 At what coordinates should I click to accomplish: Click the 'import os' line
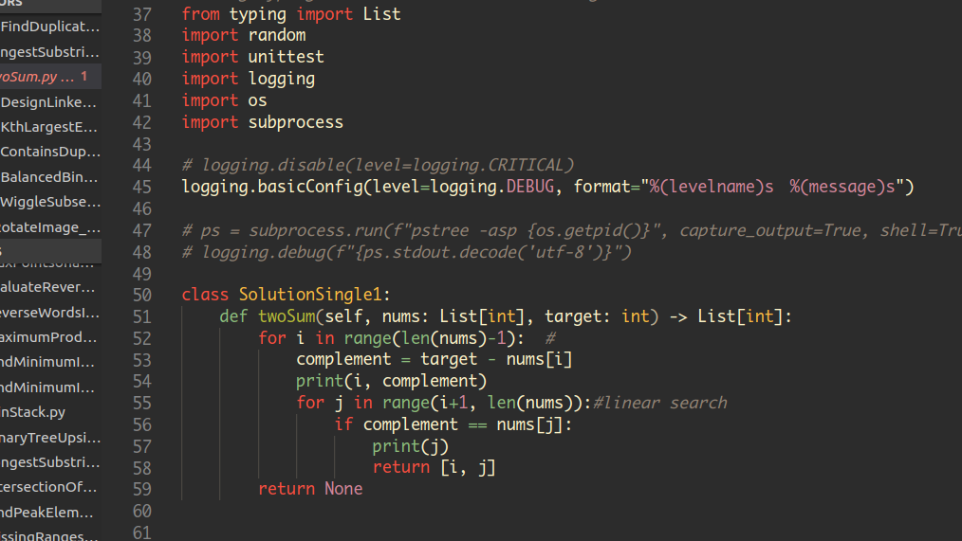coord(225,100)
